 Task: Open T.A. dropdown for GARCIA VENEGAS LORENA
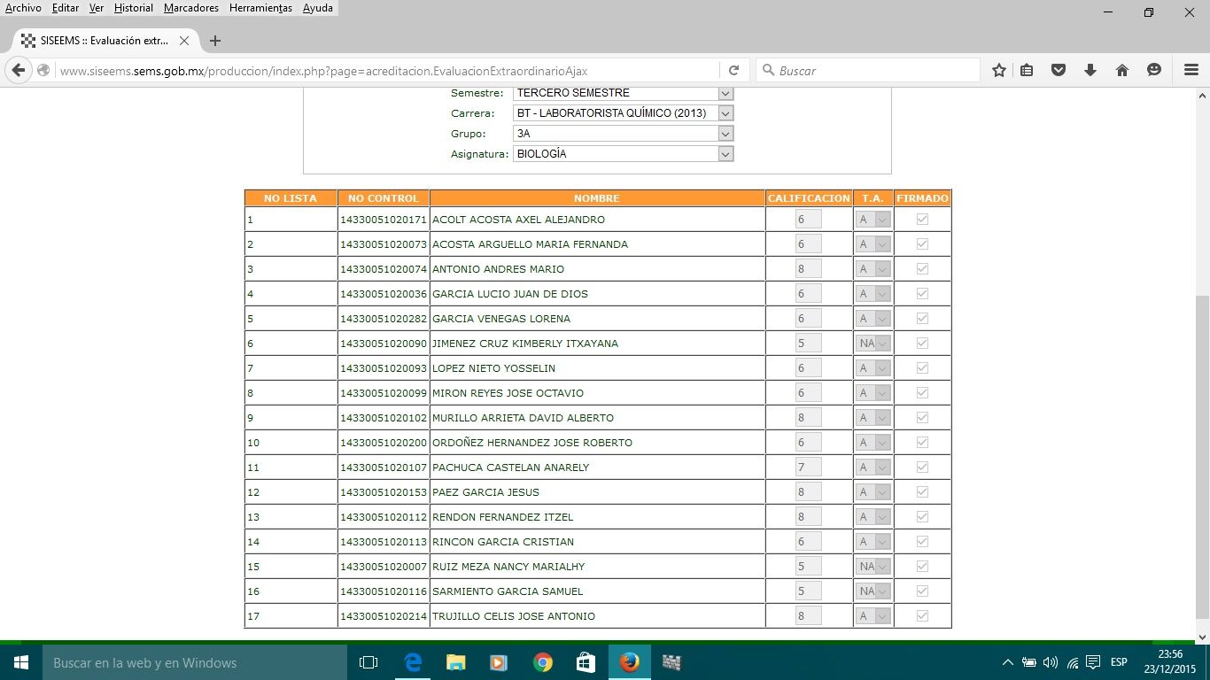click(x=873, y=318)
